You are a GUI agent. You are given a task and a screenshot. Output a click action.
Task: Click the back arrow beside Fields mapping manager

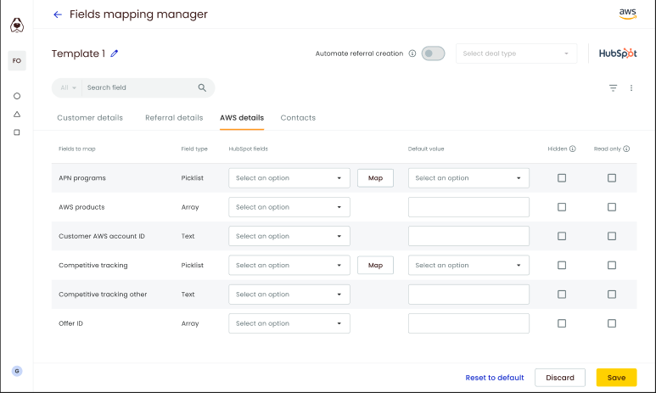(58, 14)
